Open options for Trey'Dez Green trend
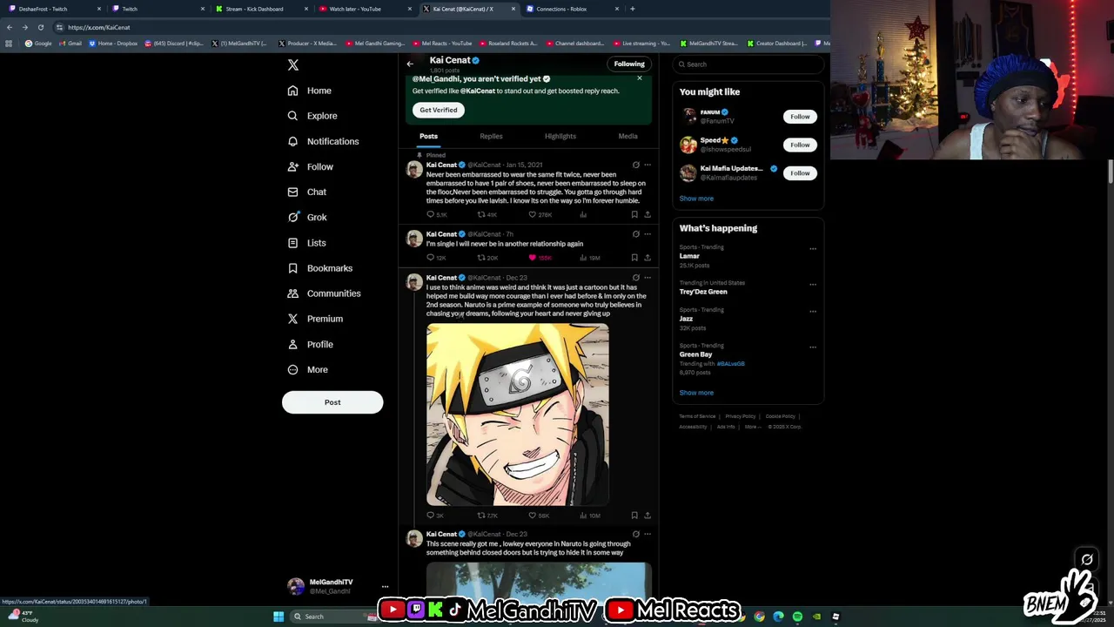This screenshot has height=627, width=1114. click(813, 284)
